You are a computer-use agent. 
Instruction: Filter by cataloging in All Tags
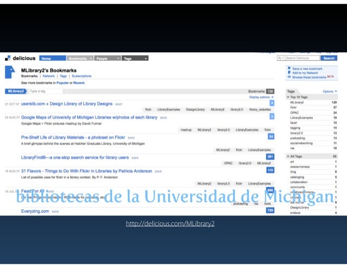(297, 177)
